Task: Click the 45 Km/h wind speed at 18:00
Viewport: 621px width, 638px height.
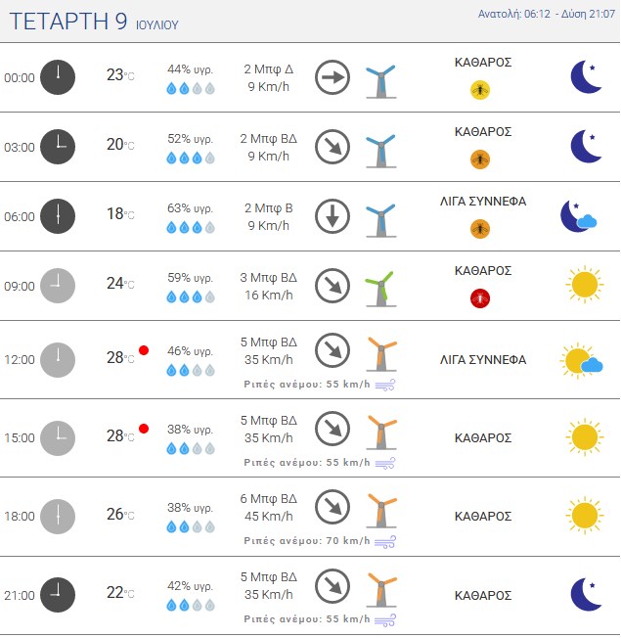Action: click(x=268, y=516)
